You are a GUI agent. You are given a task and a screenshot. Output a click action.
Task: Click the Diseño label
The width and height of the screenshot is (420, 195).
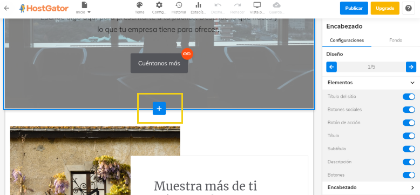coord(335,54)
